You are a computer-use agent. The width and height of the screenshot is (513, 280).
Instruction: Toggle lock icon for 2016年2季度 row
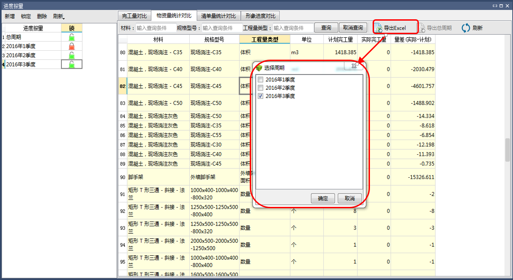[72, 55]
